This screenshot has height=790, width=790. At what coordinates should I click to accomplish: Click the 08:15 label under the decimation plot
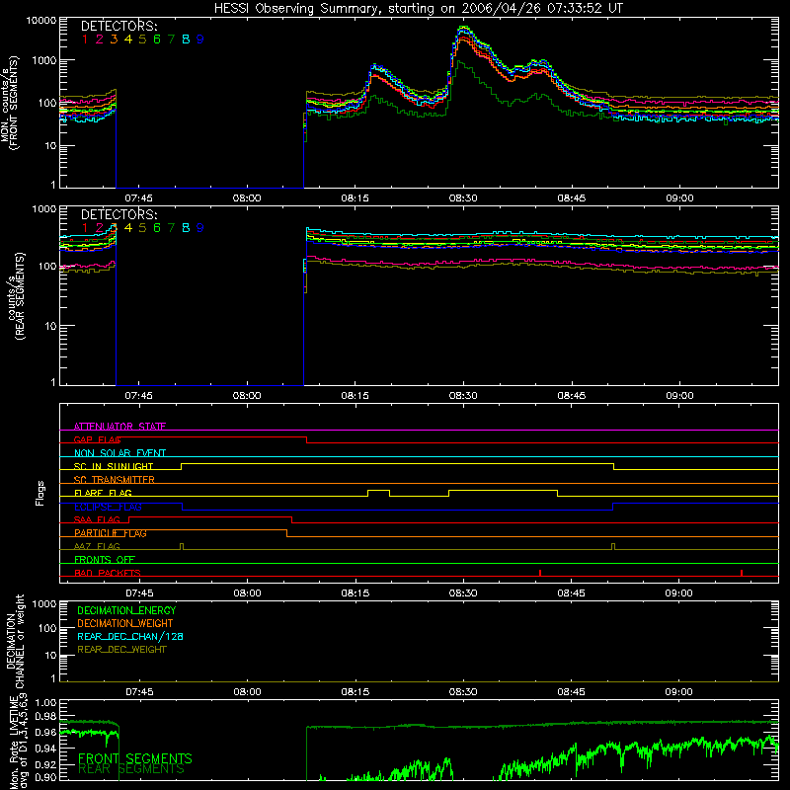[355, 692]
